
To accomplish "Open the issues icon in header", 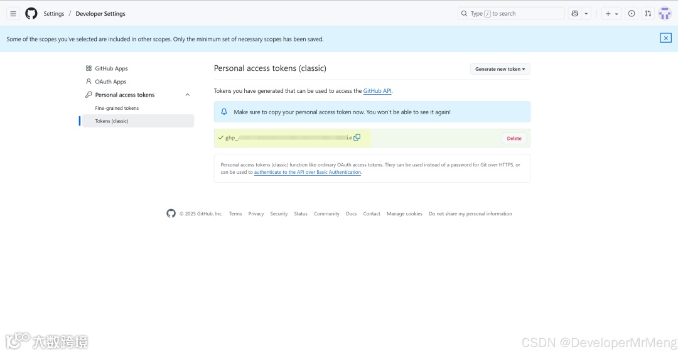I will (x=632, y=14).
